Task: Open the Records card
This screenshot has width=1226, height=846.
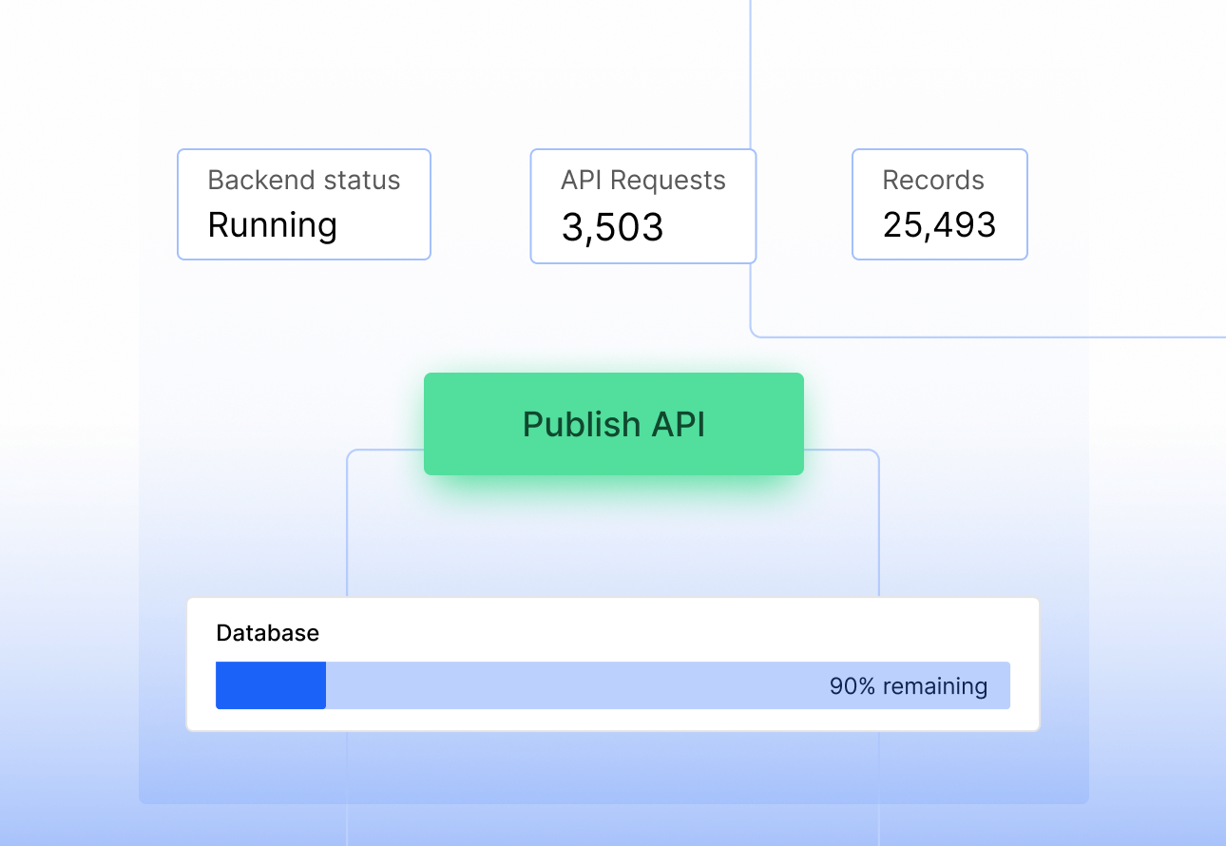Action: 939,204
